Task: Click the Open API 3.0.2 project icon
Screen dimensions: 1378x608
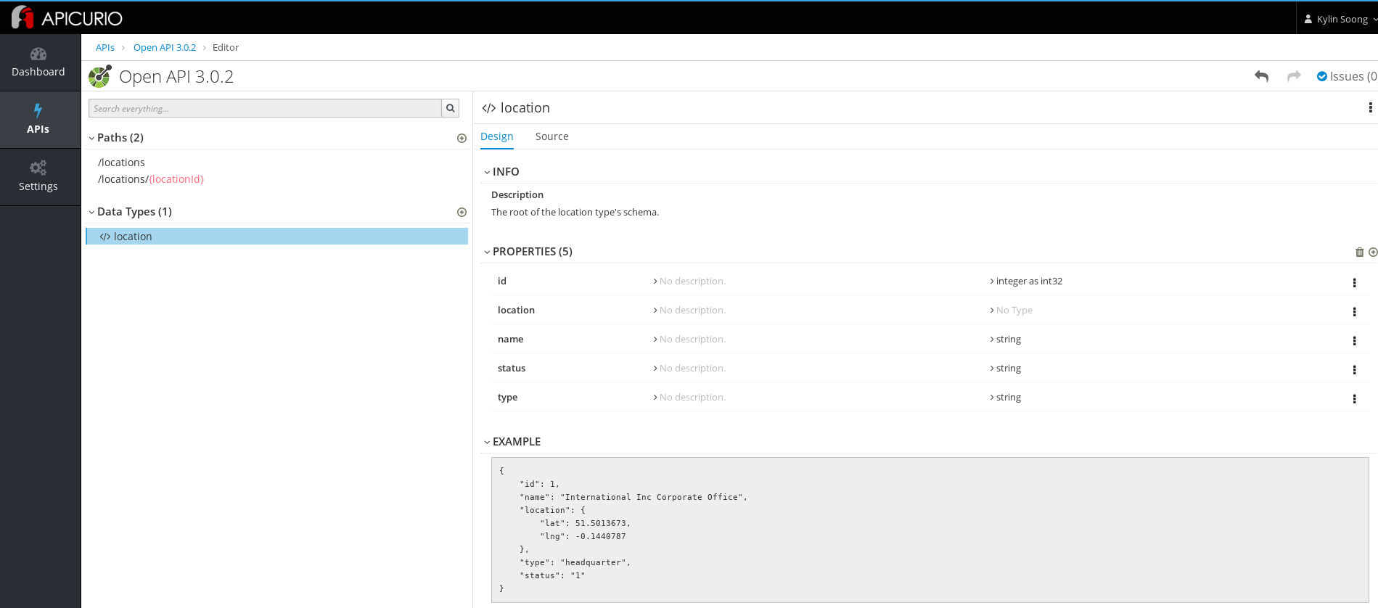Action: click(99, 76)
